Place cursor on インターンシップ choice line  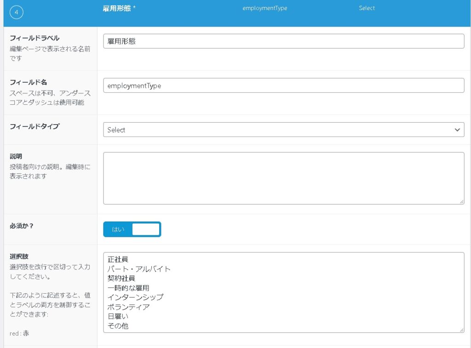coord(135,297)
